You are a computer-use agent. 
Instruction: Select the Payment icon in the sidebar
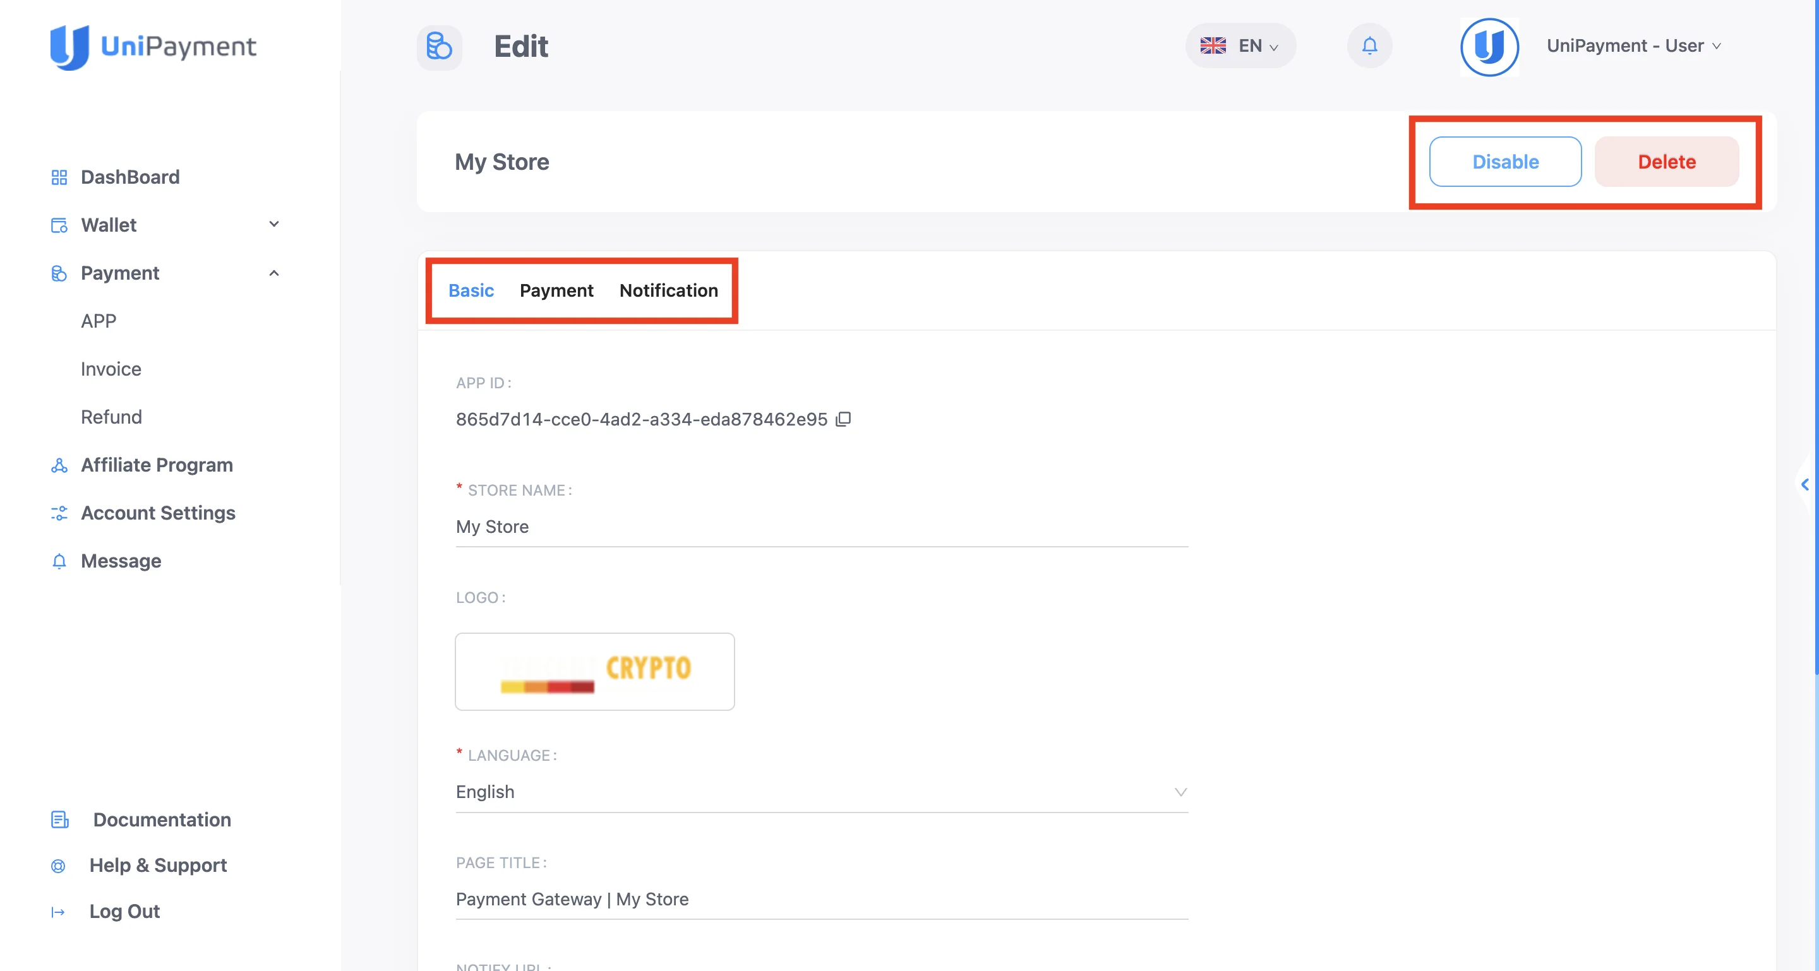59,273
